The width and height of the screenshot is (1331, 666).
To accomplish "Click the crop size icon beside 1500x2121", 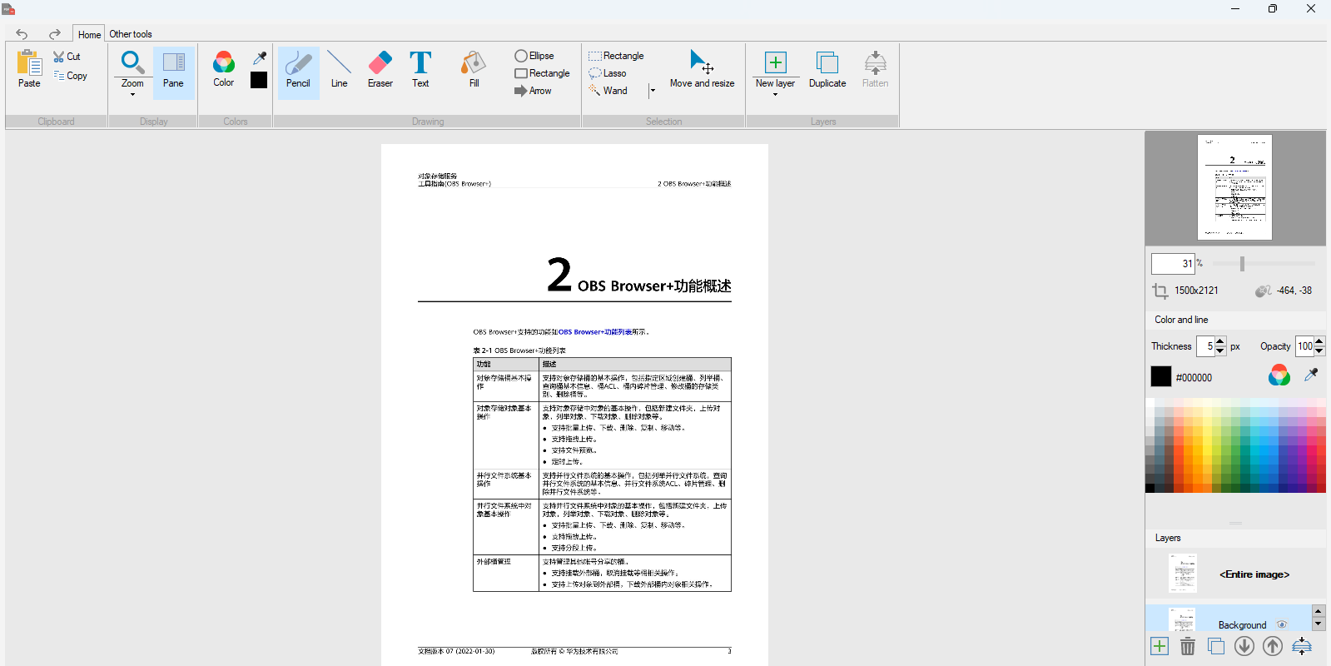I will click(x=1160, y=291).
